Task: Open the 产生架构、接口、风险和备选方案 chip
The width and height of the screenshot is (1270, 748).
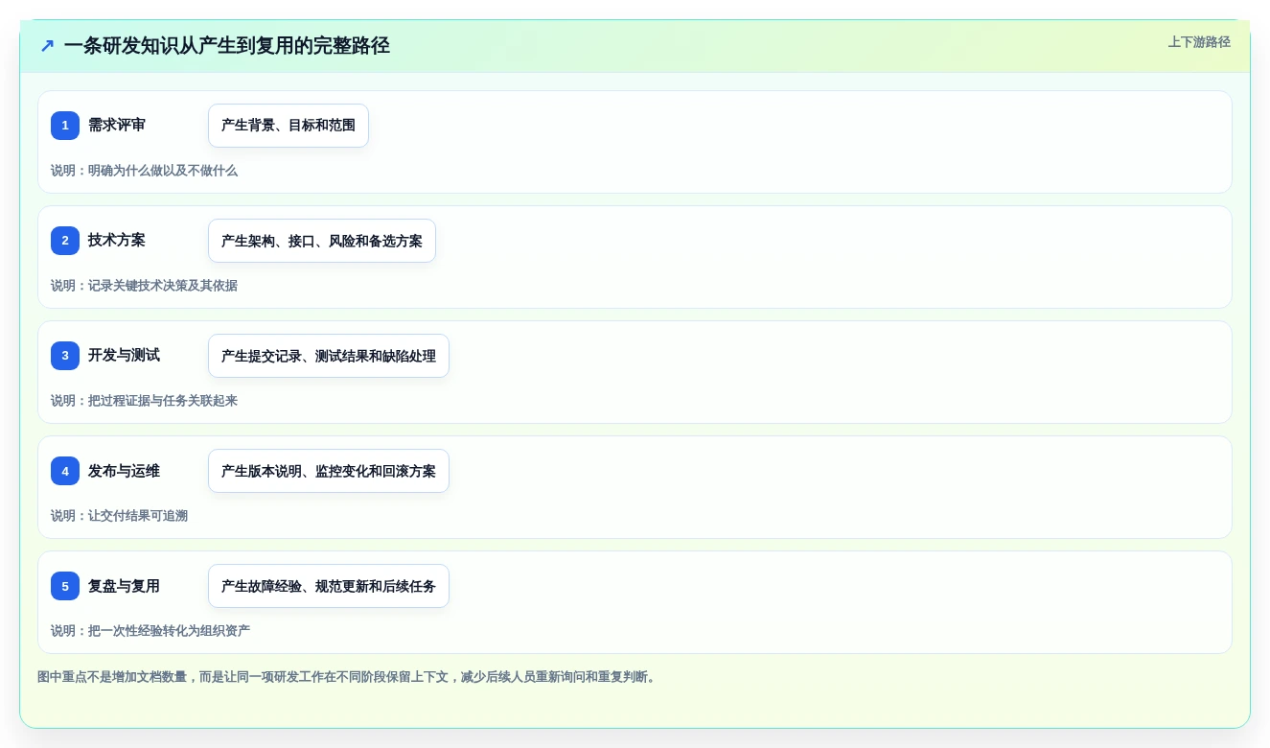Action: tap(322, 241)
